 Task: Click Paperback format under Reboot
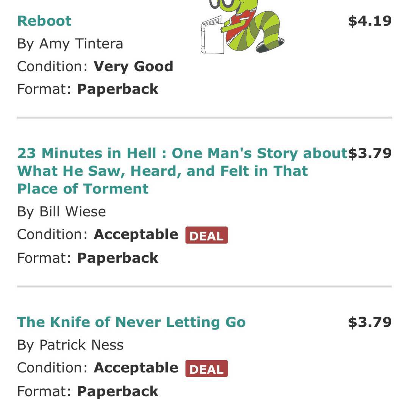pos(117,89)
